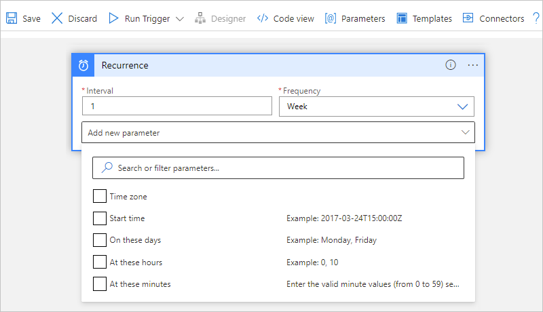Click the Save disk icon
The image size is (543, 312).
point(12,18)
